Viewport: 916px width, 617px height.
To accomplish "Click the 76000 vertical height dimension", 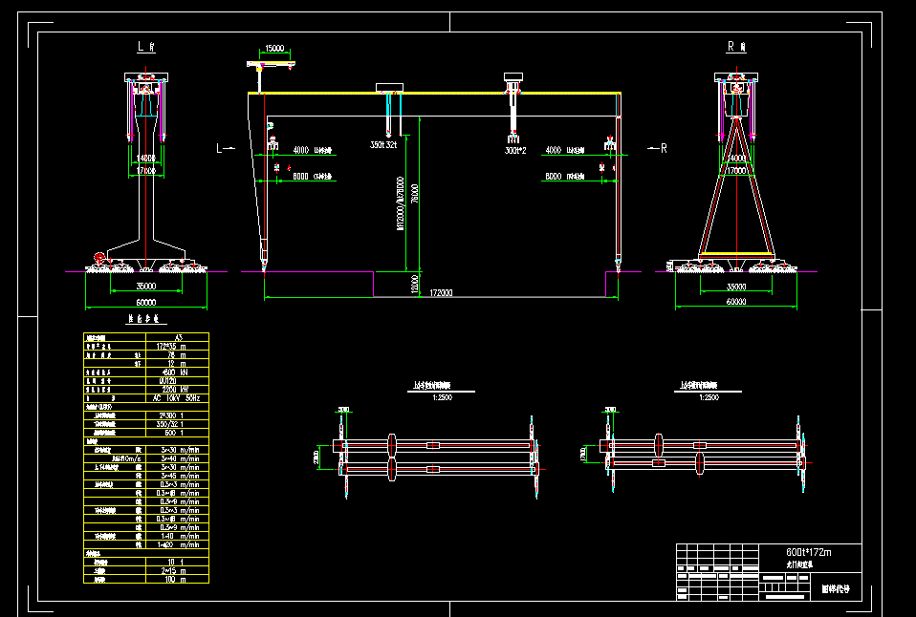I will pyautogui.click(x=415, y=193).
